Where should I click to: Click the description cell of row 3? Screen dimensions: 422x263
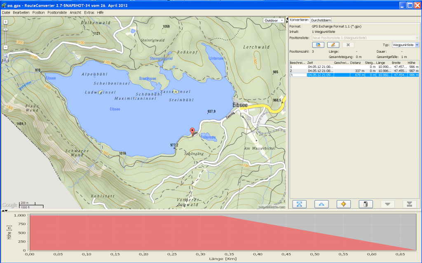[x=298, y=75]
